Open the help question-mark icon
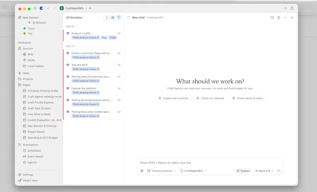317x192 pixels. [292, 8]
